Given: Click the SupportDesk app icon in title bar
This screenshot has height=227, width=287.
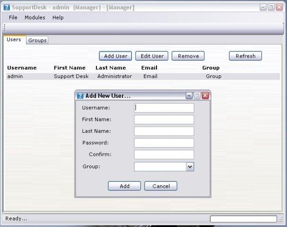Looking at the screenshot, I should pos(7,7).
